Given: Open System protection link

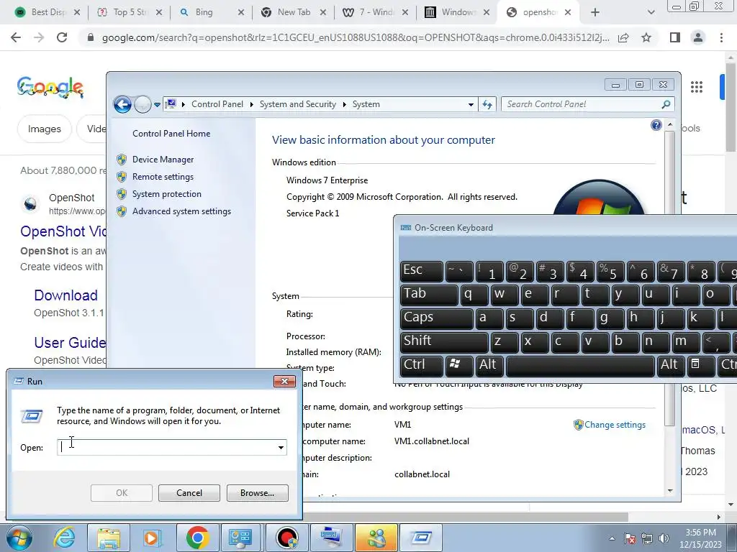Looking at the screenshot, I should pyautogui.click(x=166, y=194).
